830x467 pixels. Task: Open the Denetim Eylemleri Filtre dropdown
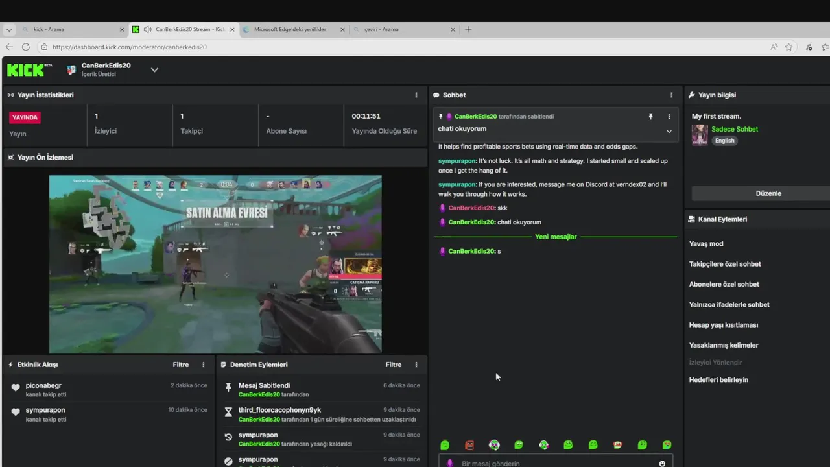pyautogui.click(x=394, y=365)
